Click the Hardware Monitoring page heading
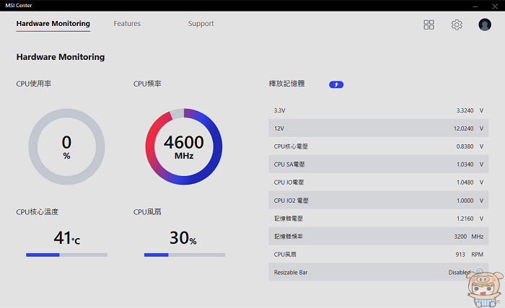Viewport: 505px width, 308px height. coord(61,57)
